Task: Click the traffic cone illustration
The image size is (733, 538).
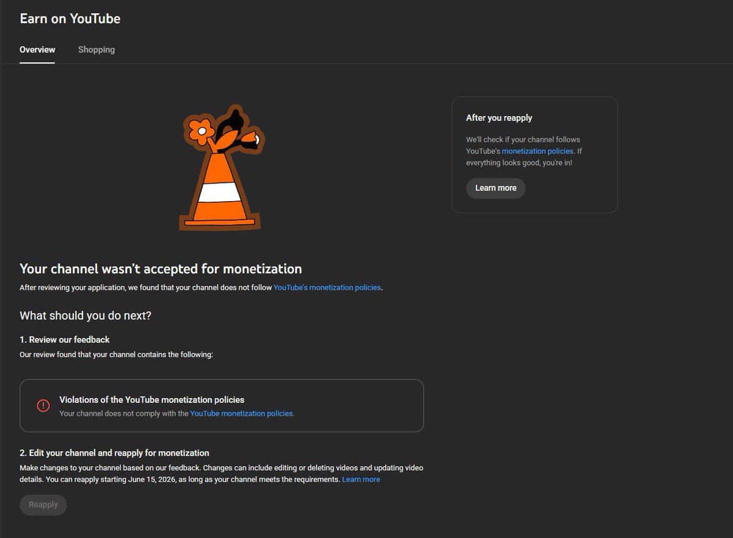Action: pos(221,168)
